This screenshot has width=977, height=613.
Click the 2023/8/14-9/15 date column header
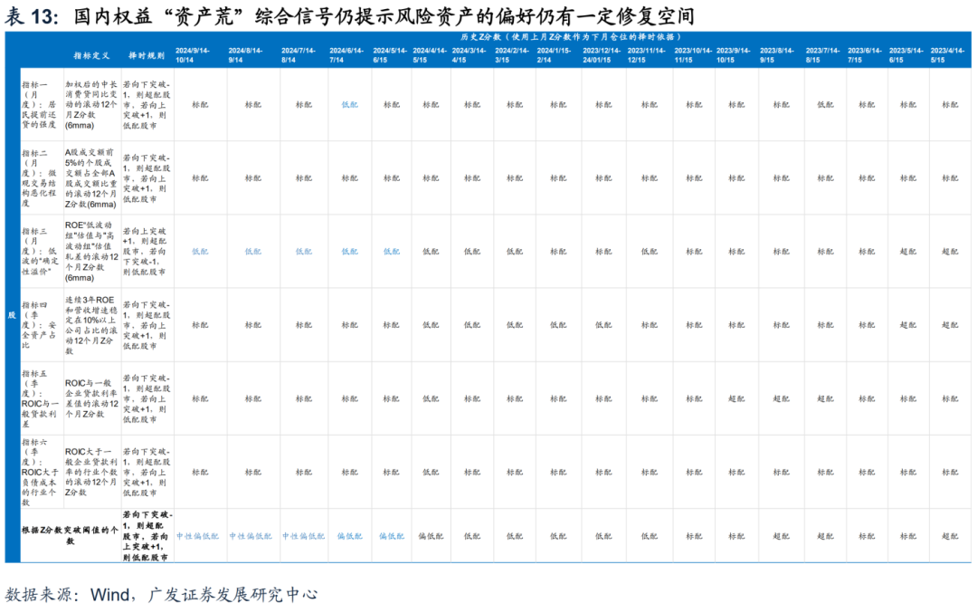pyautogui.click(x=777, y=55)
